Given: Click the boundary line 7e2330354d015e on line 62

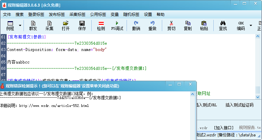Looking at the screenshot, I should 57,43.
